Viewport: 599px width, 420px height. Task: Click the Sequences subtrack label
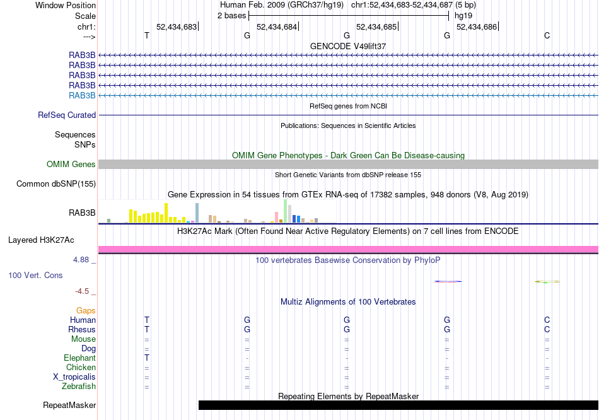click(75, 134)
